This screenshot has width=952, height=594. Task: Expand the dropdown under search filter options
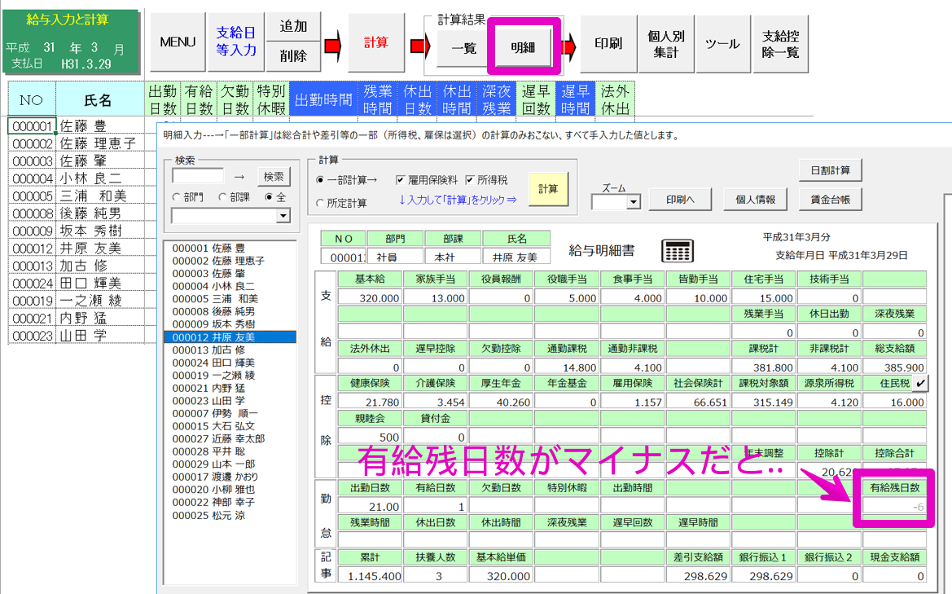(x=283, y=216)
